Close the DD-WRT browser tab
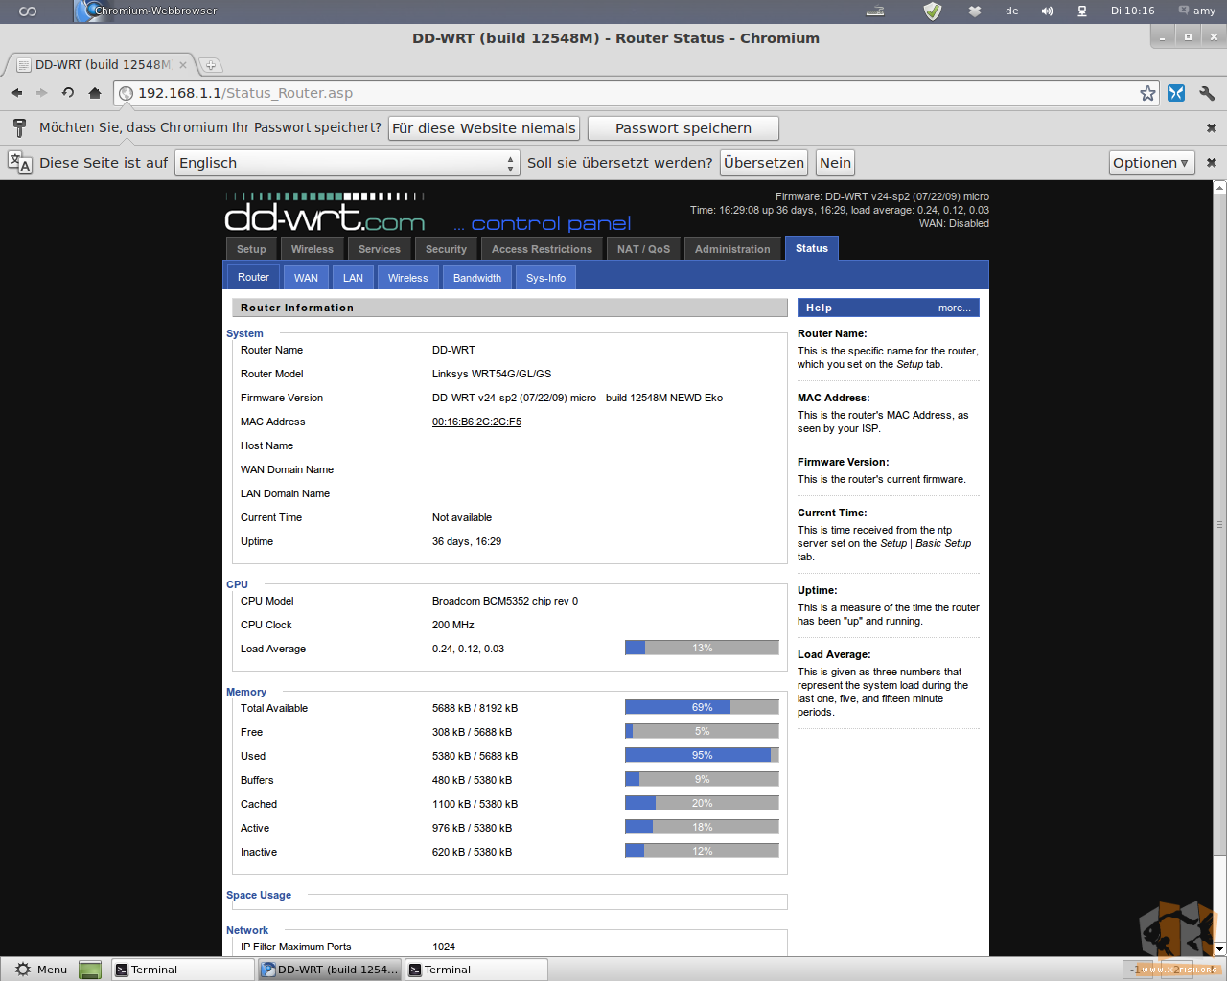The width and height of the screenshot is (1227, 981). pos(183,65)
